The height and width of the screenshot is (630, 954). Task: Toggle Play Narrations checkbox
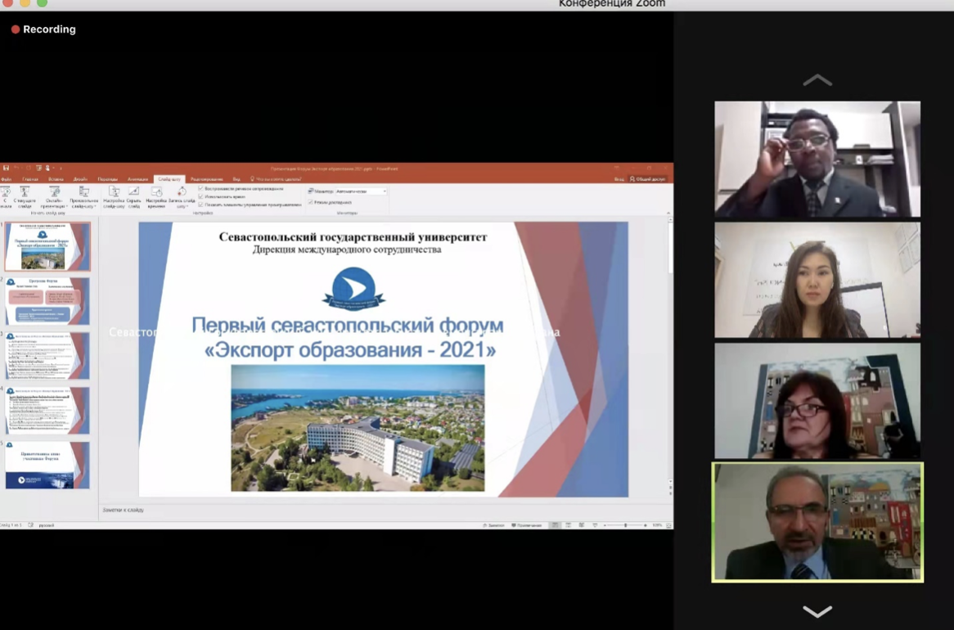click(200, 189)
